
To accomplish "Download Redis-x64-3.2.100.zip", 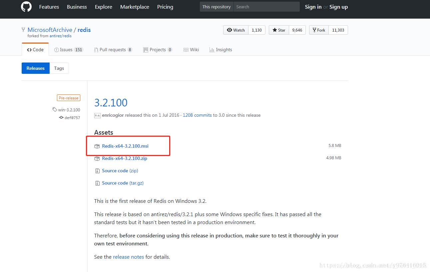I will (125, 158).
